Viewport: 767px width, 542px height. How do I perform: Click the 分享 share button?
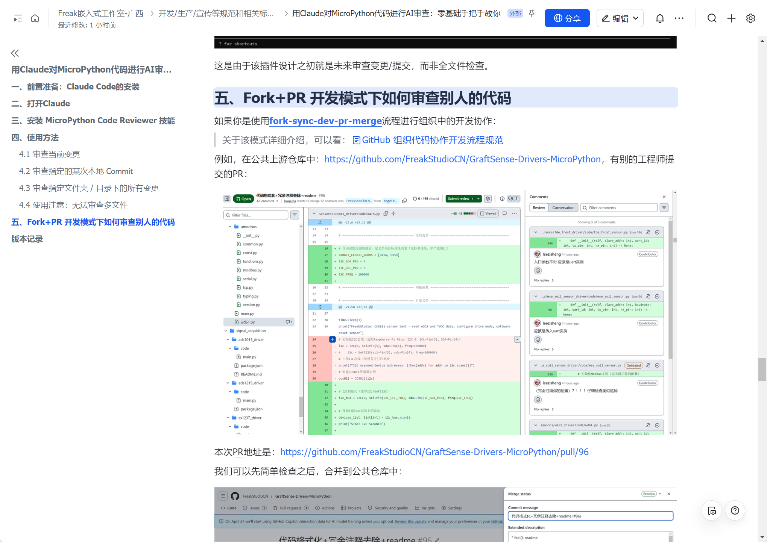pos(567,18)
